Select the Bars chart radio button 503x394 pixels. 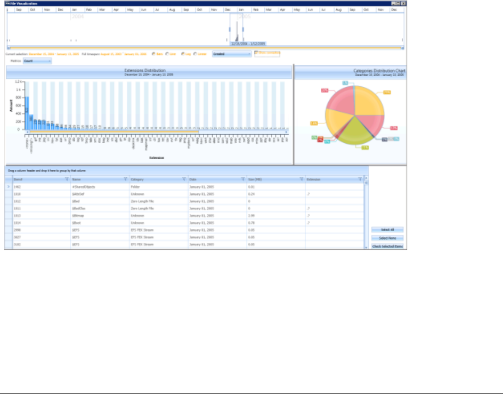153,54
